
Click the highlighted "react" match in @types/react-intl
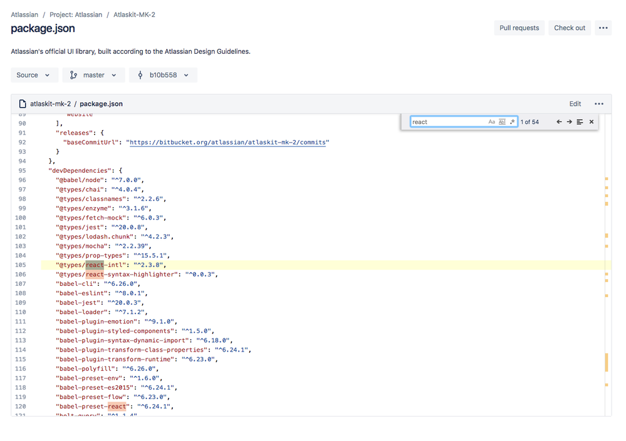tap(95, 265)
